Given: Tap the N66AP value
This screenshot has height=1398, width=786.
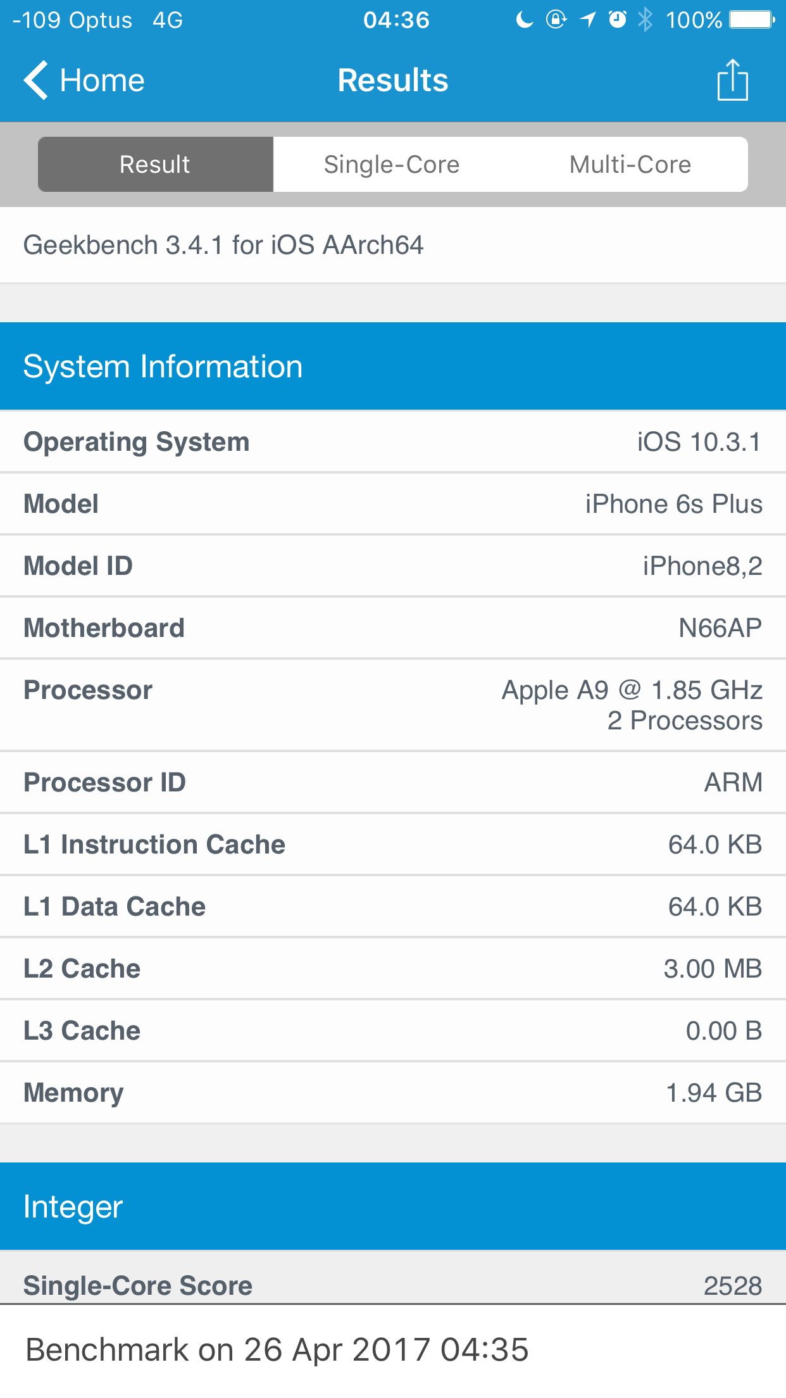Looking at the screenshot, I should (x=720, y=628).
